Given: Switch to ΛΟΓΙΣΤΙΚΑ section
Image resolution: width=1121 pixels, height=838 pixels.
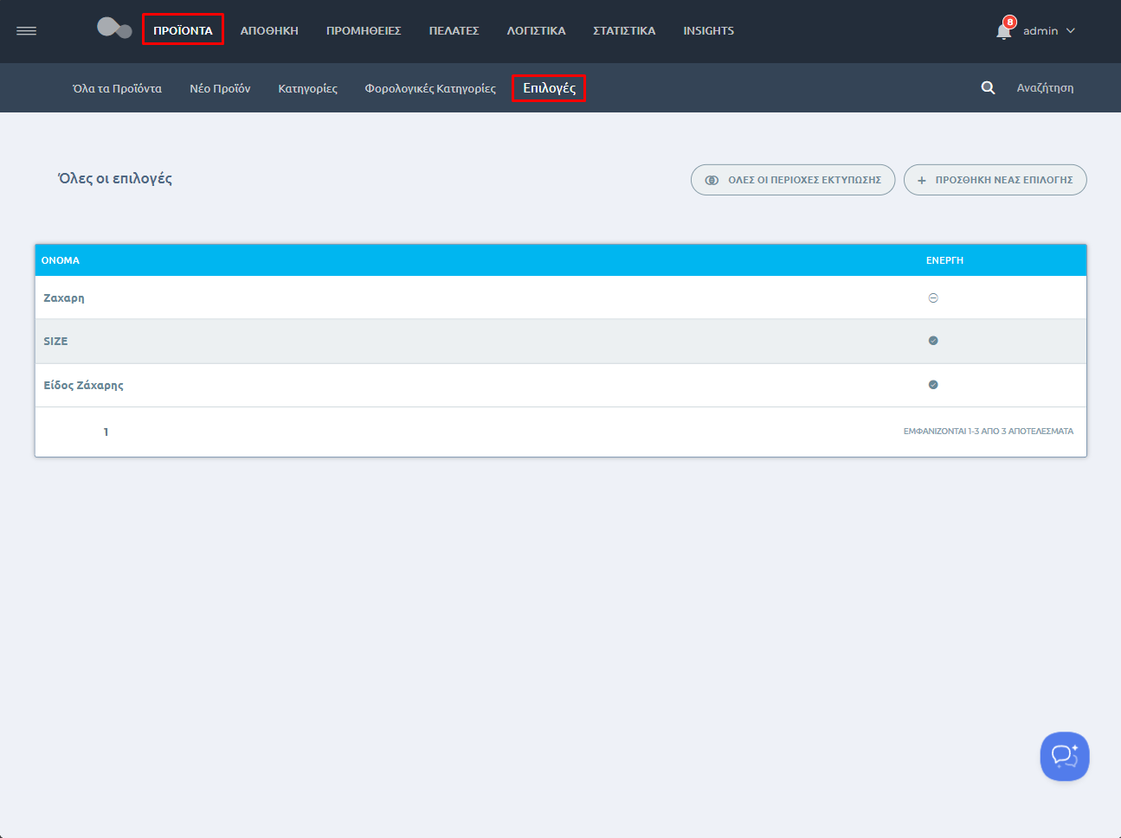Looking at the screenshot, I should pyautogui.click(x=536, y=30).
